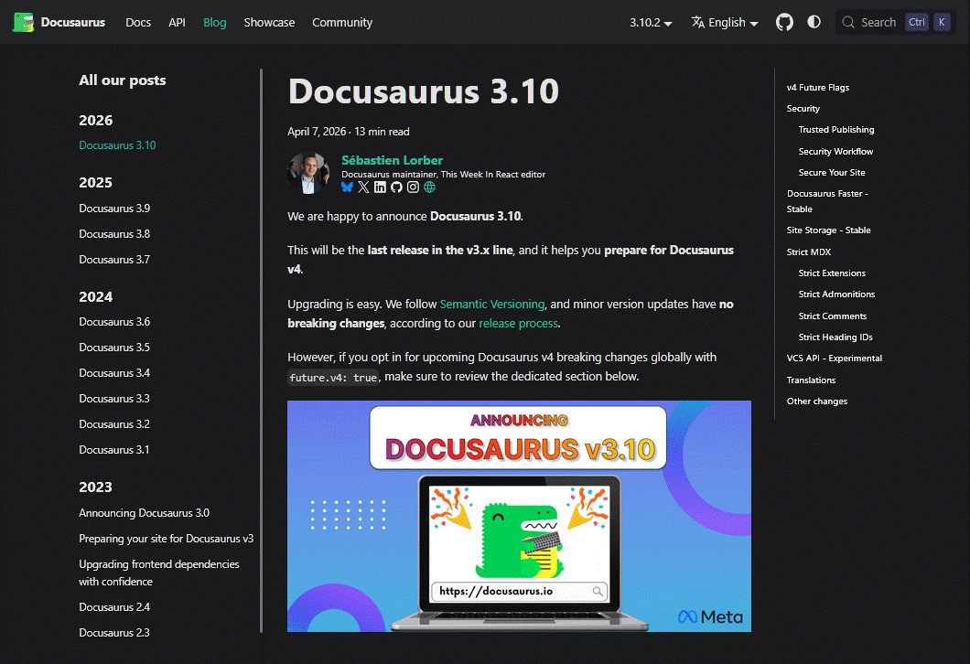
Task: Open Docusaurus 2.4 post in sidebar
Action: coord(114,607)
